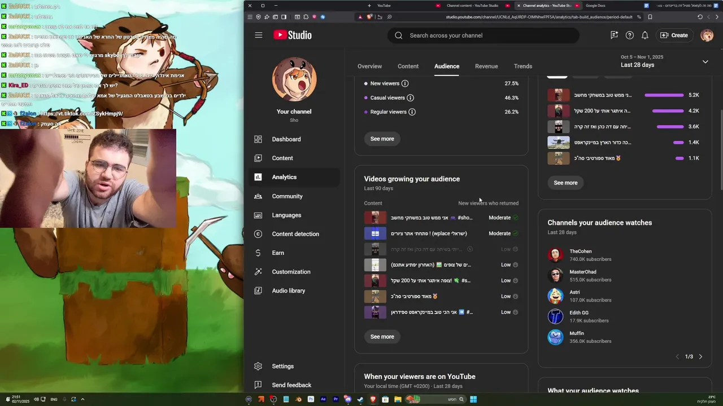Click See more under Videos growing your audience

click(x=382, y=337)
